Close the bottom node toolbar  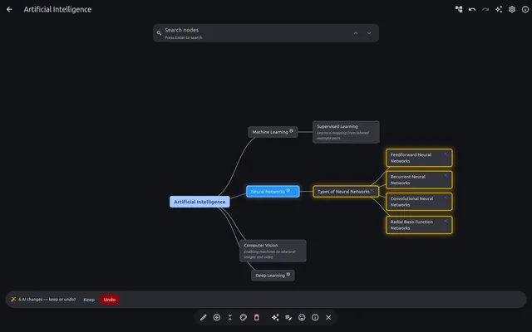click(328, 317)
